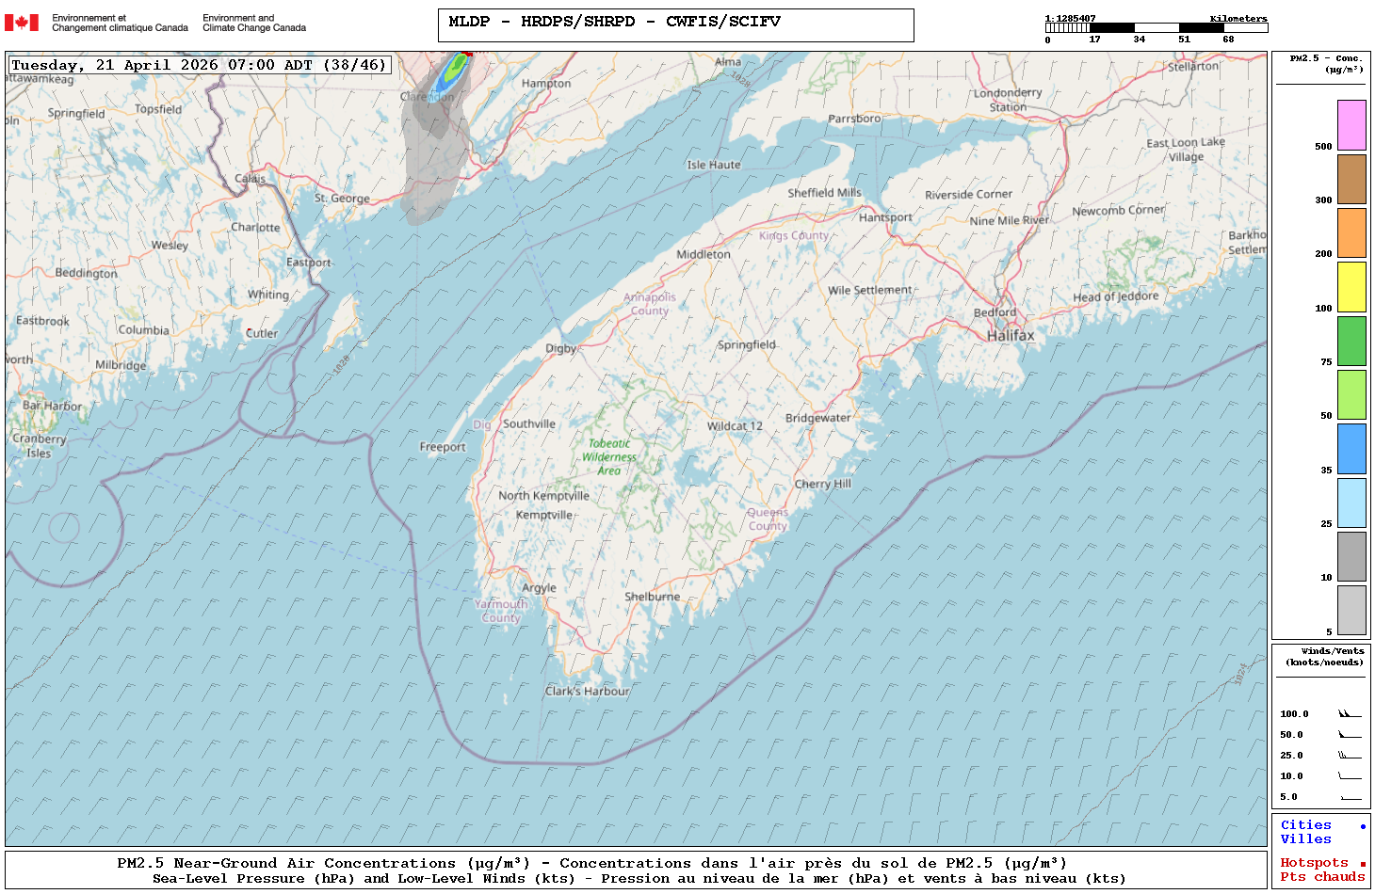Viewport: 1375px width, 894px height.
Task: Click the kilometers scale bar
Action: point(1156,28)
